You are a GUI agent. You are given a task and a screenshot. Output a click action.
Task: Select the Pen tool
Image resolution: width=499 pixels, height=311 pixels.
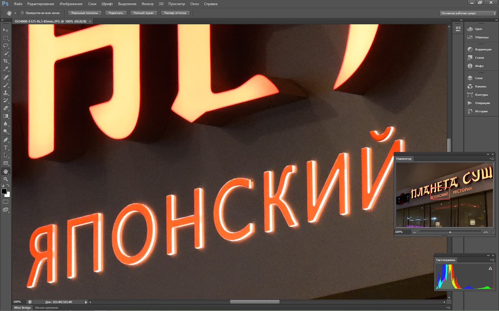pyautogui.click(x=6, y=140)
